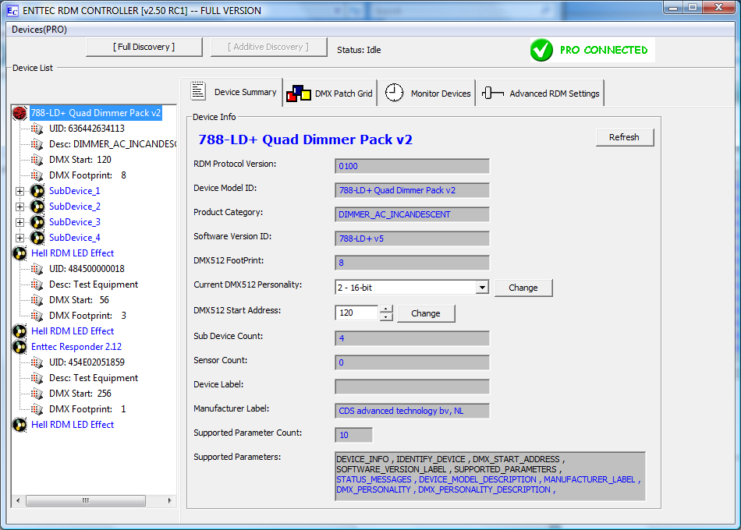
Task: Click the Advanced RDM Settings icon
Action: point(492,94)
